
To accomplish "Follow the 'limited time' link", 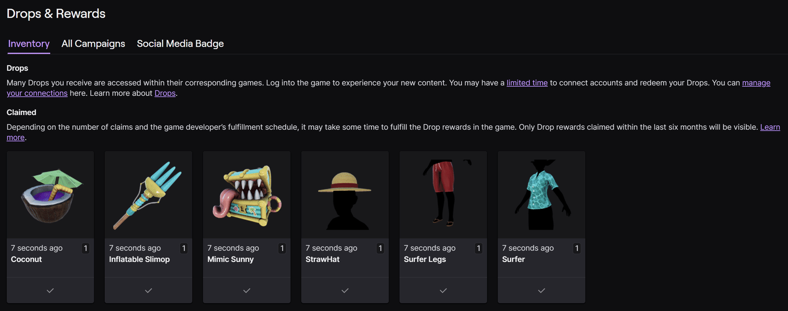I will pyautogui.click(x=527, y=83).
